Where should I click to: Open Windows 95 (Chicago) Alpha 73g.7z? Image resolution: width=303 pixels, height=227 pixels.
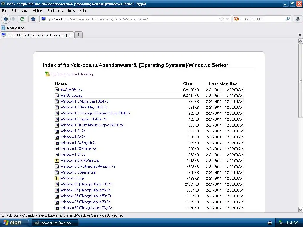click(x=86, y=208)
